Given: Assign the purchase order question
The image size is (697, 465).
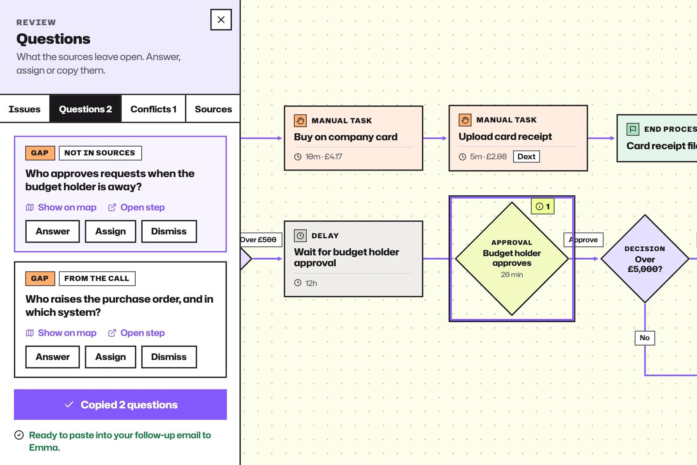Looking at the screenshot, I should click(110, 357).
